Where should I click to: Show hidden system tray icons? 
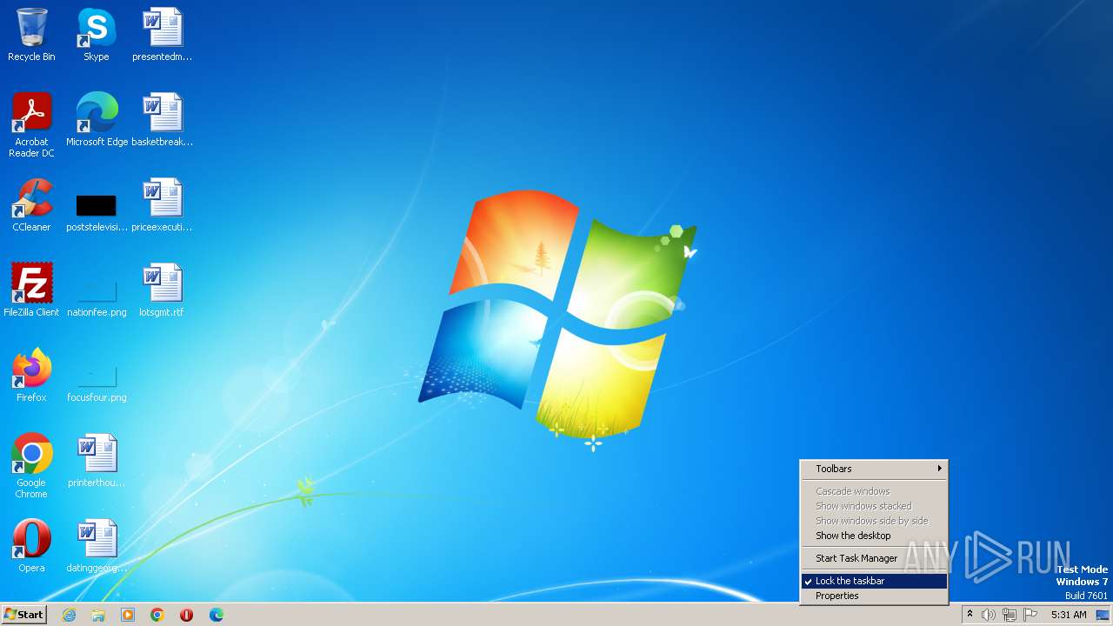(970, 615)
